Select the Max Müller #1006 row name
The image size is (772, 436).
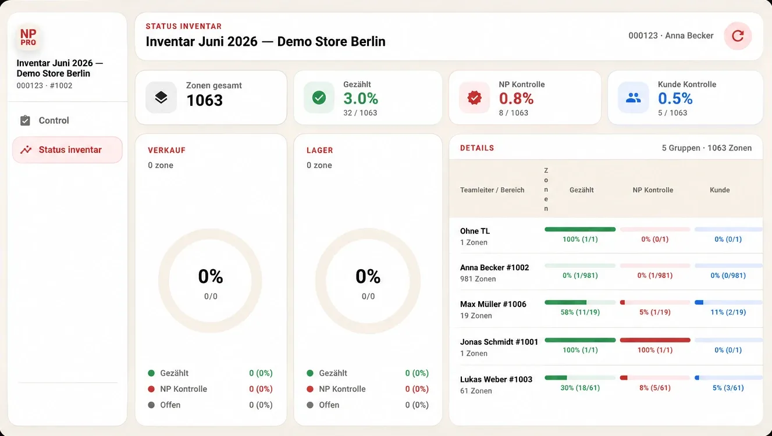pyautogui.click(x=493, y=304)
